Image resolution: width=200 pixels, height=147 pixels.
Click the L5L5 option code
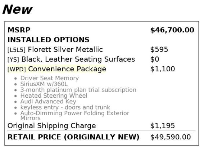pos(17,50)
